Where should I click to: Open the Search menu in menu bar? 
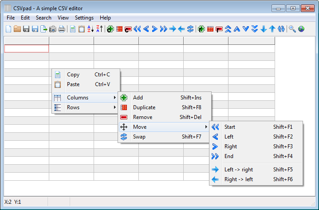43,18
